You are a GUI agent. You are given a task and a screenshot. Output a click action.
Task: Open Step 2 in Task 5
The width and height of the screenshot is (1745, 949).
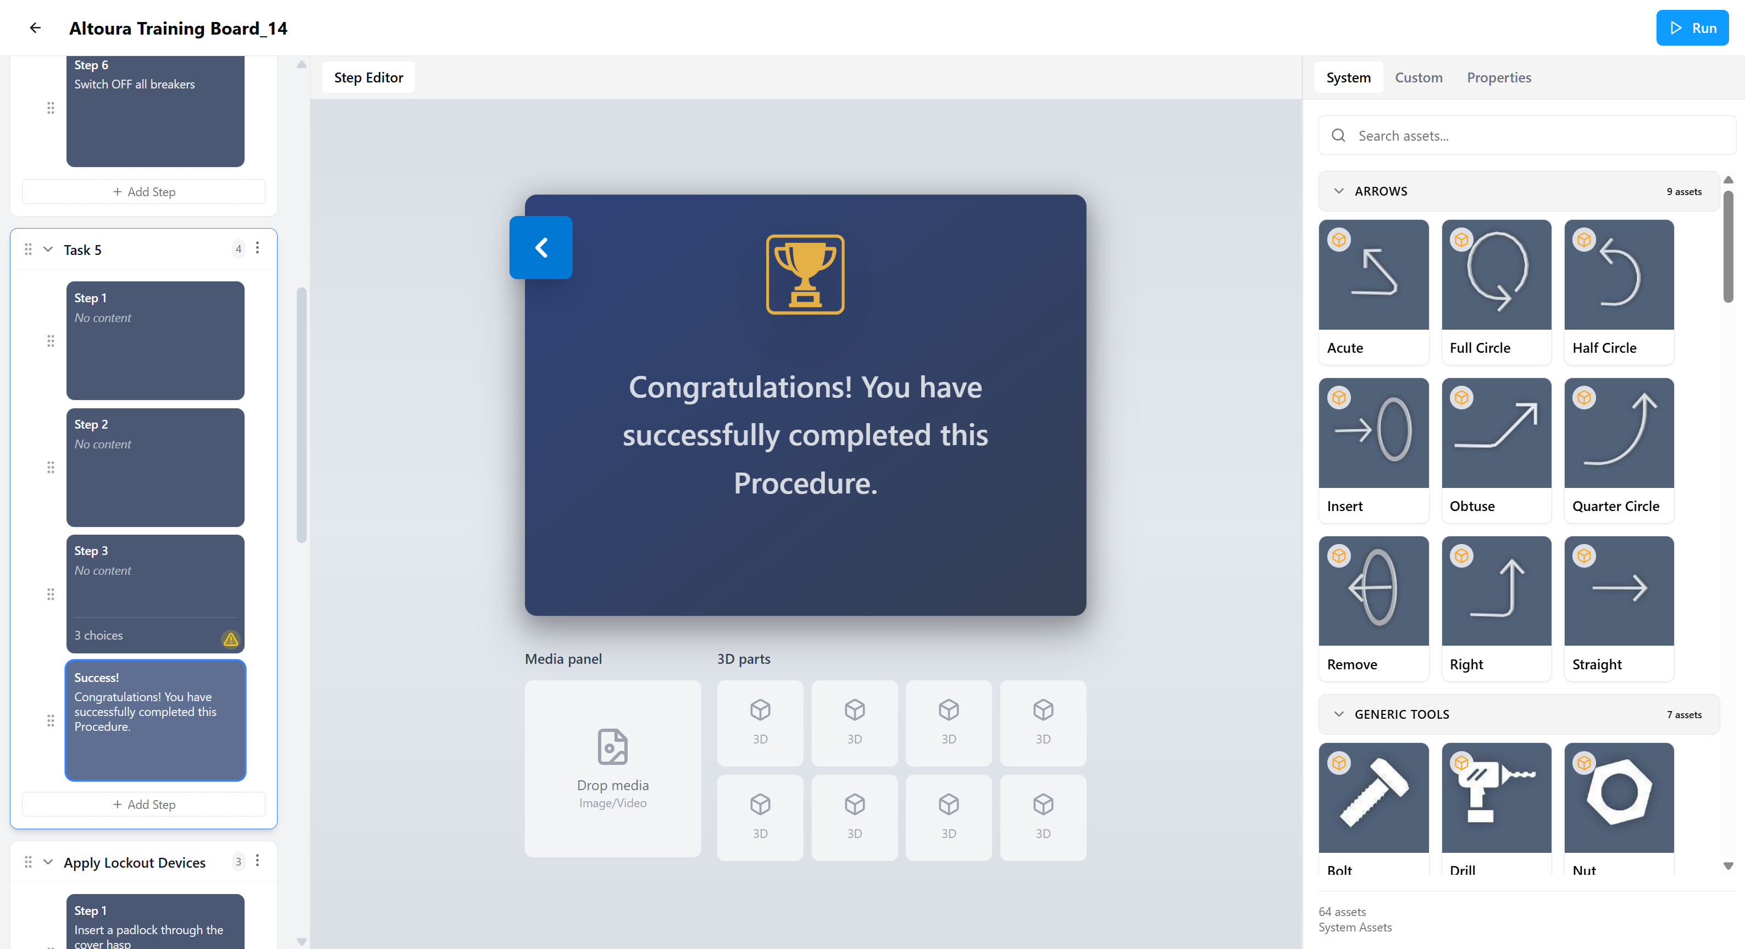tap(155, 467)
